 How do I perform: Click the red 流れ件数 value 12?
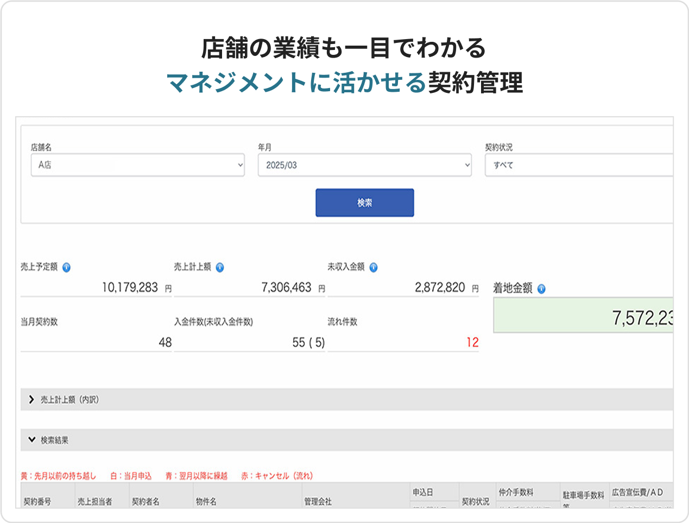point(472,343)
